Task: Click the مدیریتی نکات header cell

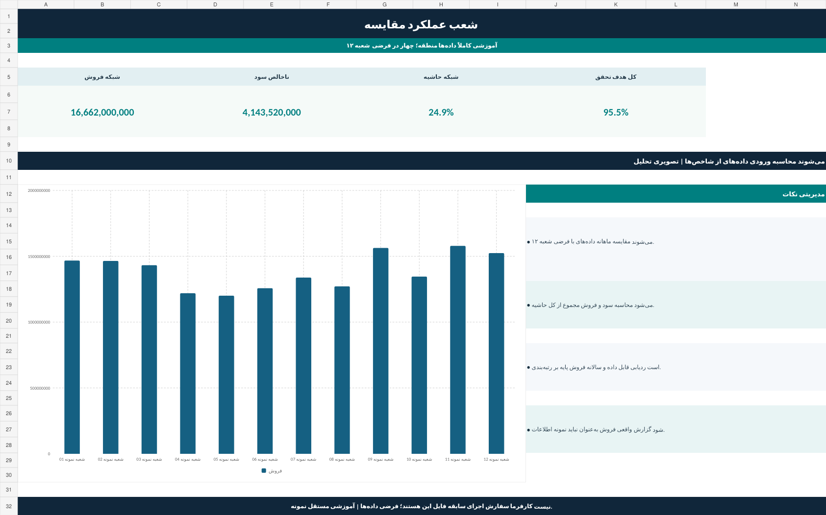Action: (x=676, y=194)
